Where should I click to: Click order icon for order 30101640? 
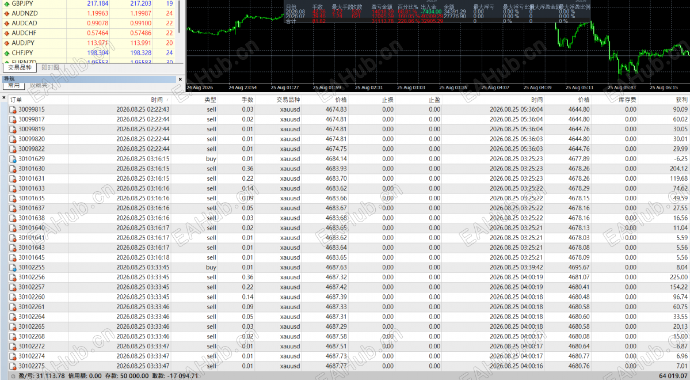pyautogui.click(x=13, y=228)
